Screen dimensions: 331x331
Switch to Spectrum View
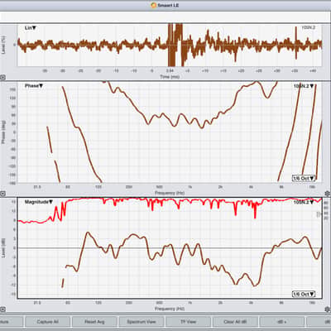click(142, 322)
